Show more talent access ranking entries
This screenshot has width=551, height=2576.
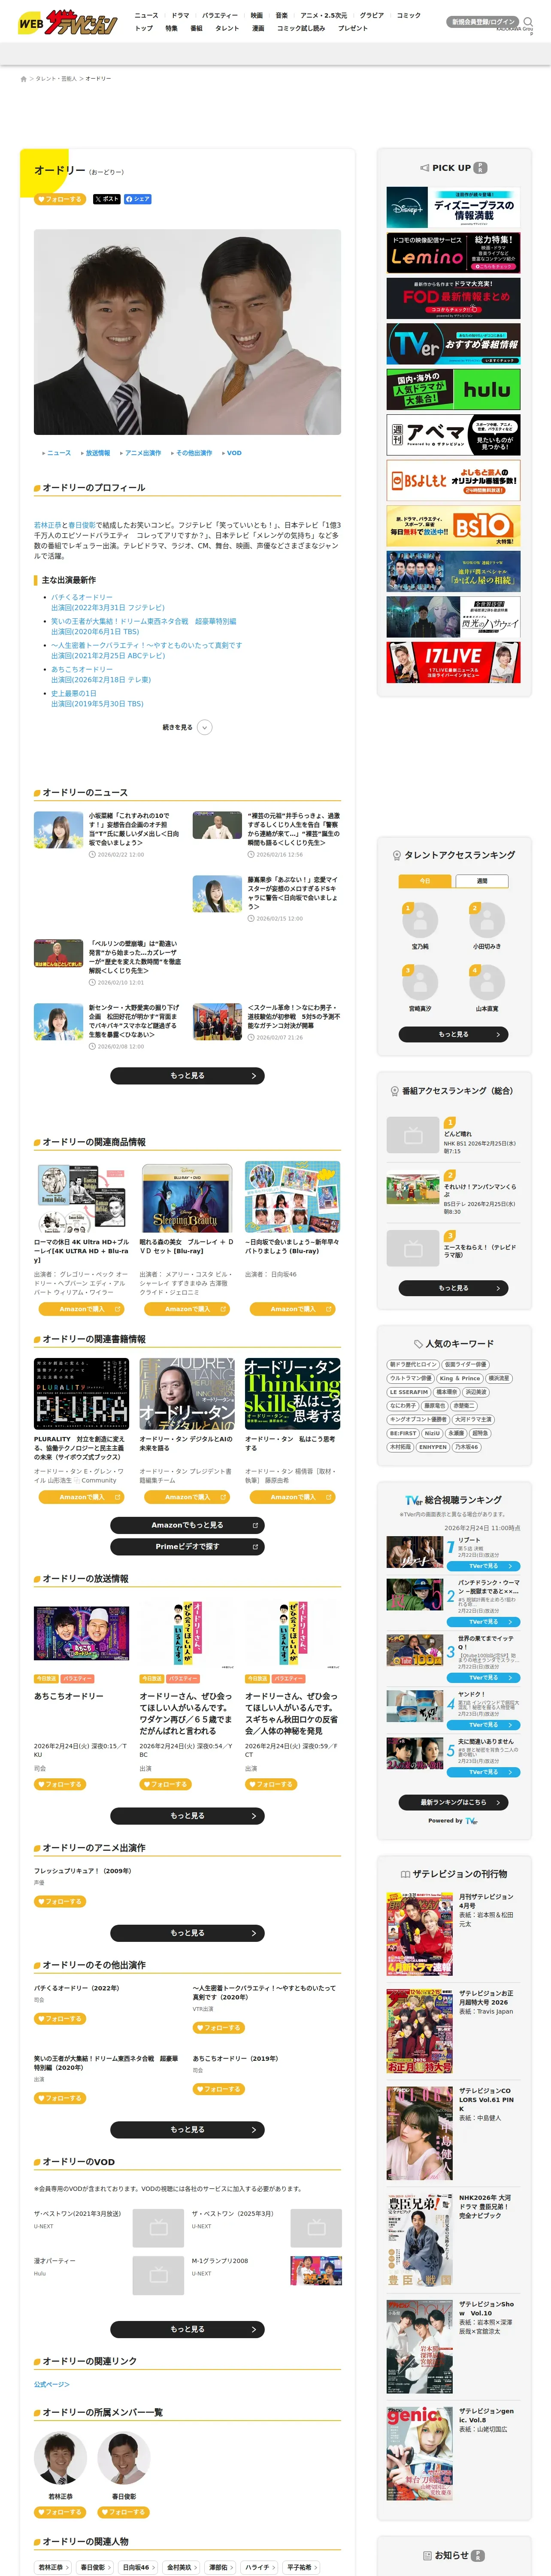pyautogui.click(x=453, y=1034)
